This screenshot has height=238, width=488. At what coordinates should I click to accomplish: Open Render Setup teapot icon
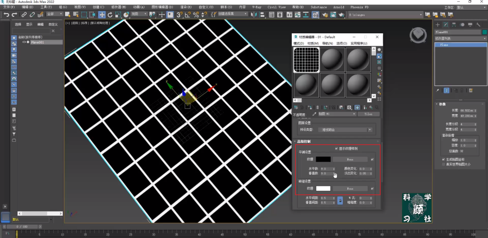click(x=325, y=15)
